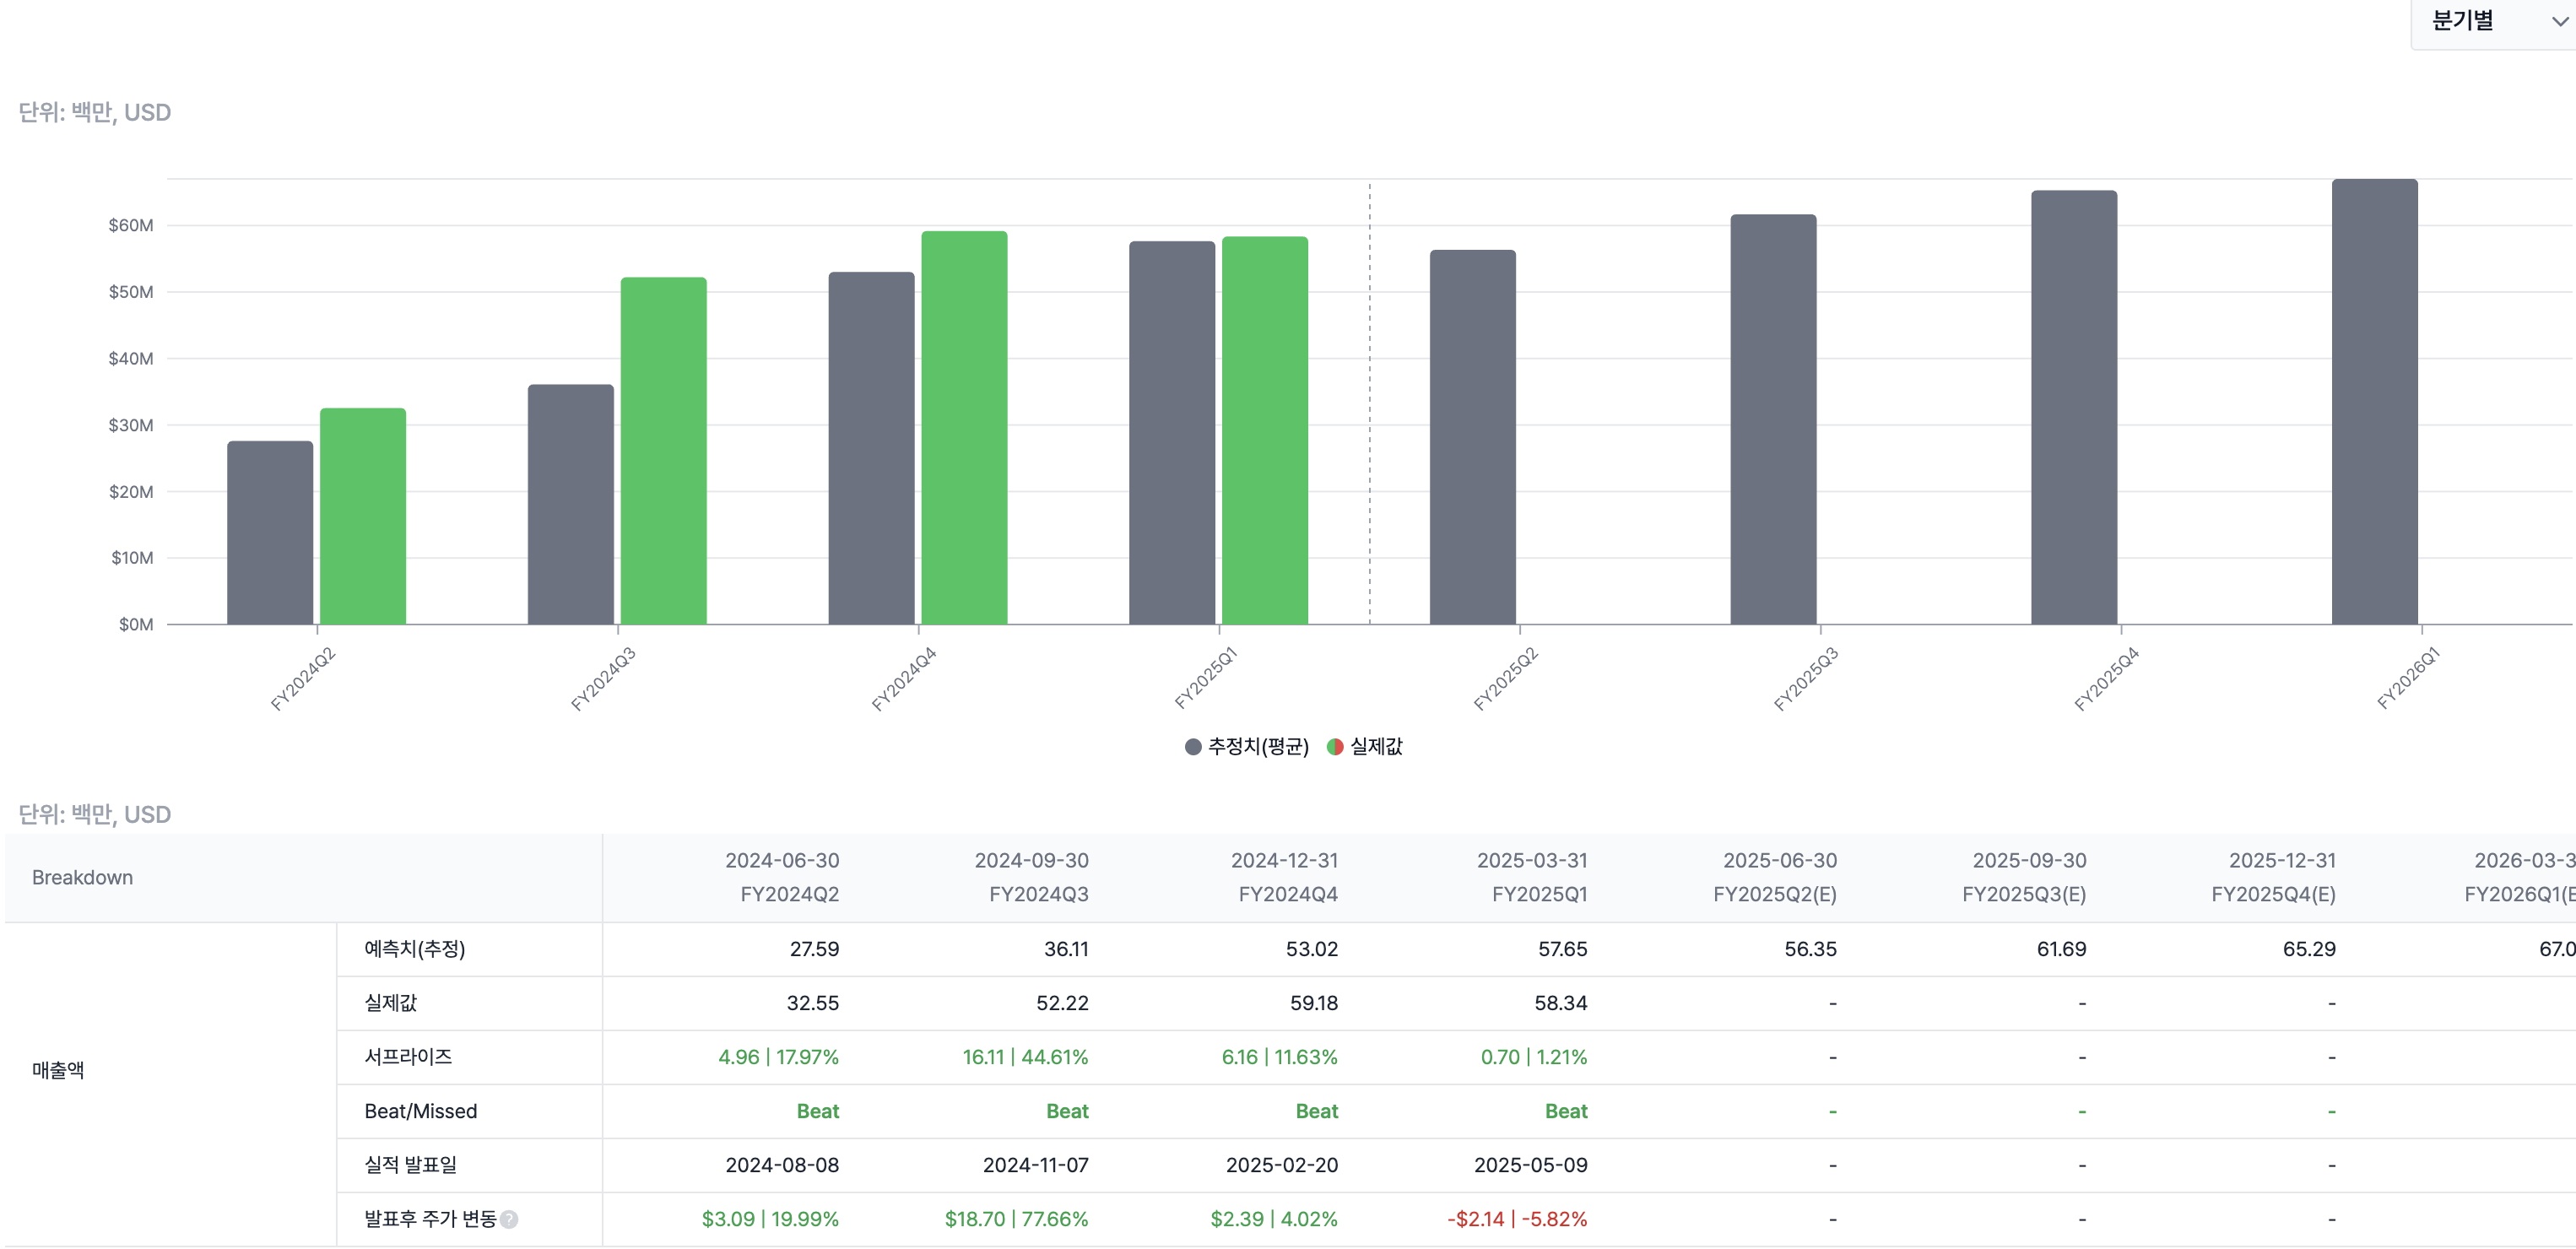Click the green actual bar for FY2024Q3
Viewport: 2576px width, 1249px height.
[x=663, y=451]
